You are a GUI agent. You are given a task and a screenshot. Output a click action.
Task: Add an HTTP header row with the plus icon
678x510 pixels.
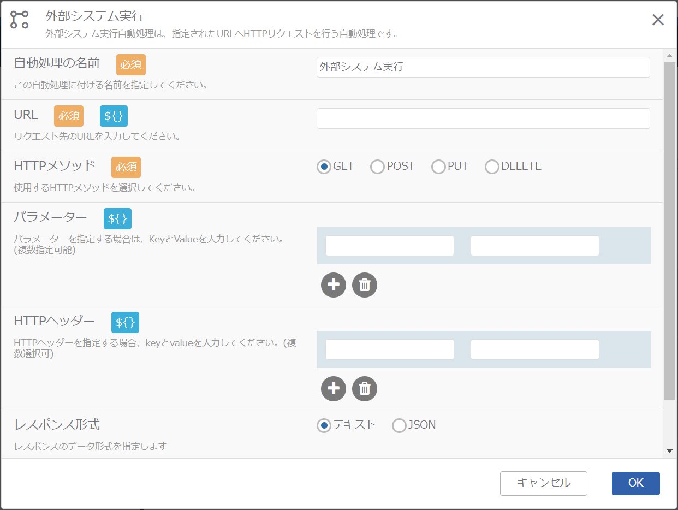334,388
